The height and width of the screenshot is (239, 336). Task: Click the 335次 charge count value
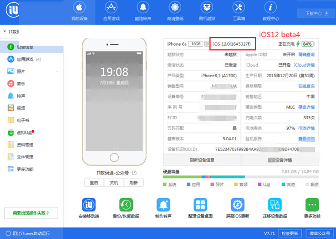309,118
